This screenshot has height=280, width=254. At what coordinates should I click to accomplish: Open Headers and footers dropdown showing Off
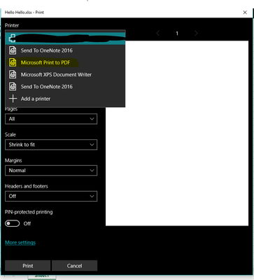pyautogui.click(x=51, y=196)
